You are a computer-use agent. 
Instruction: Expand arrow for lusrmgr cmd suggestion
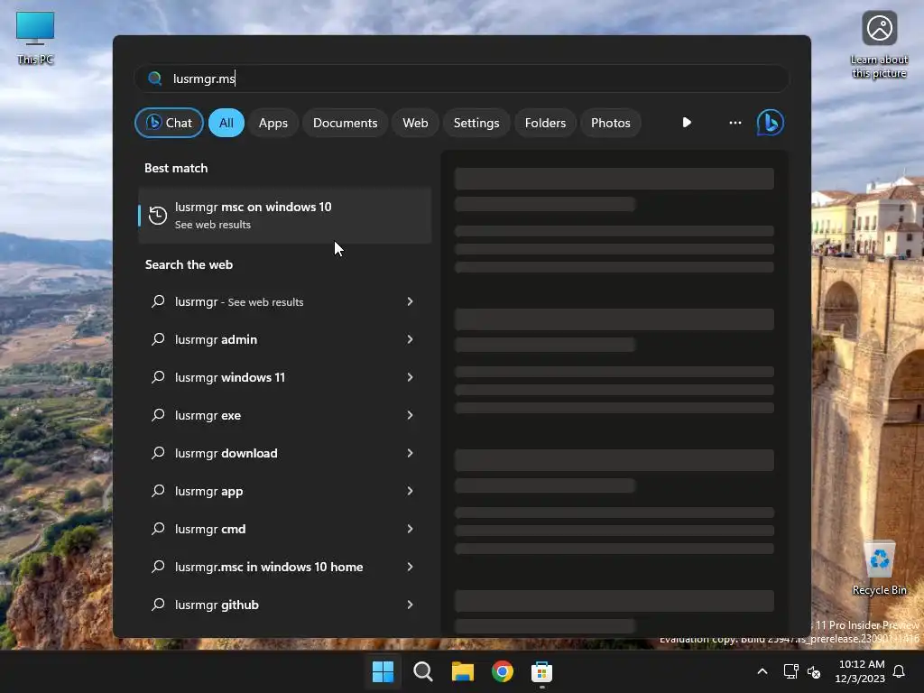point(411,529)
